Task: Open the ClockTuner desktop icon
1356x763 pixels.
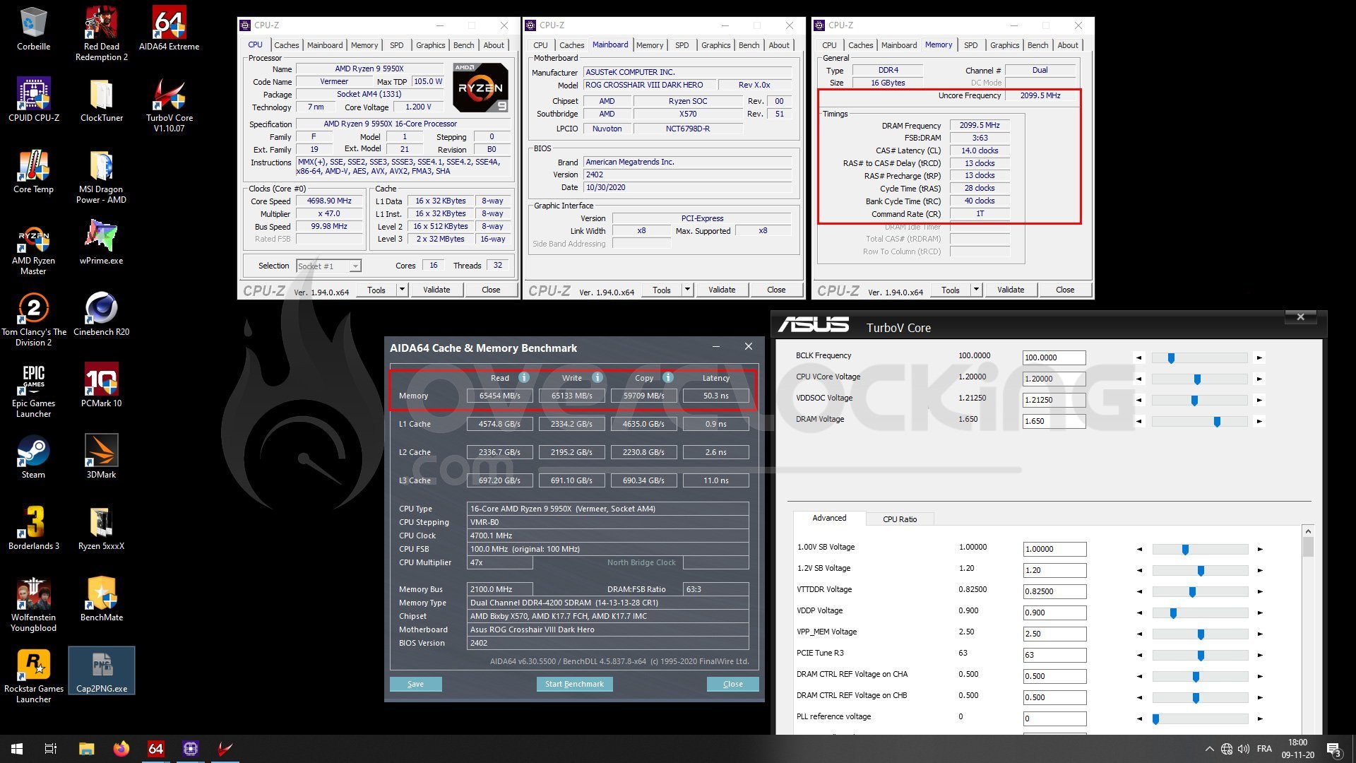Action: pos(102,100)
